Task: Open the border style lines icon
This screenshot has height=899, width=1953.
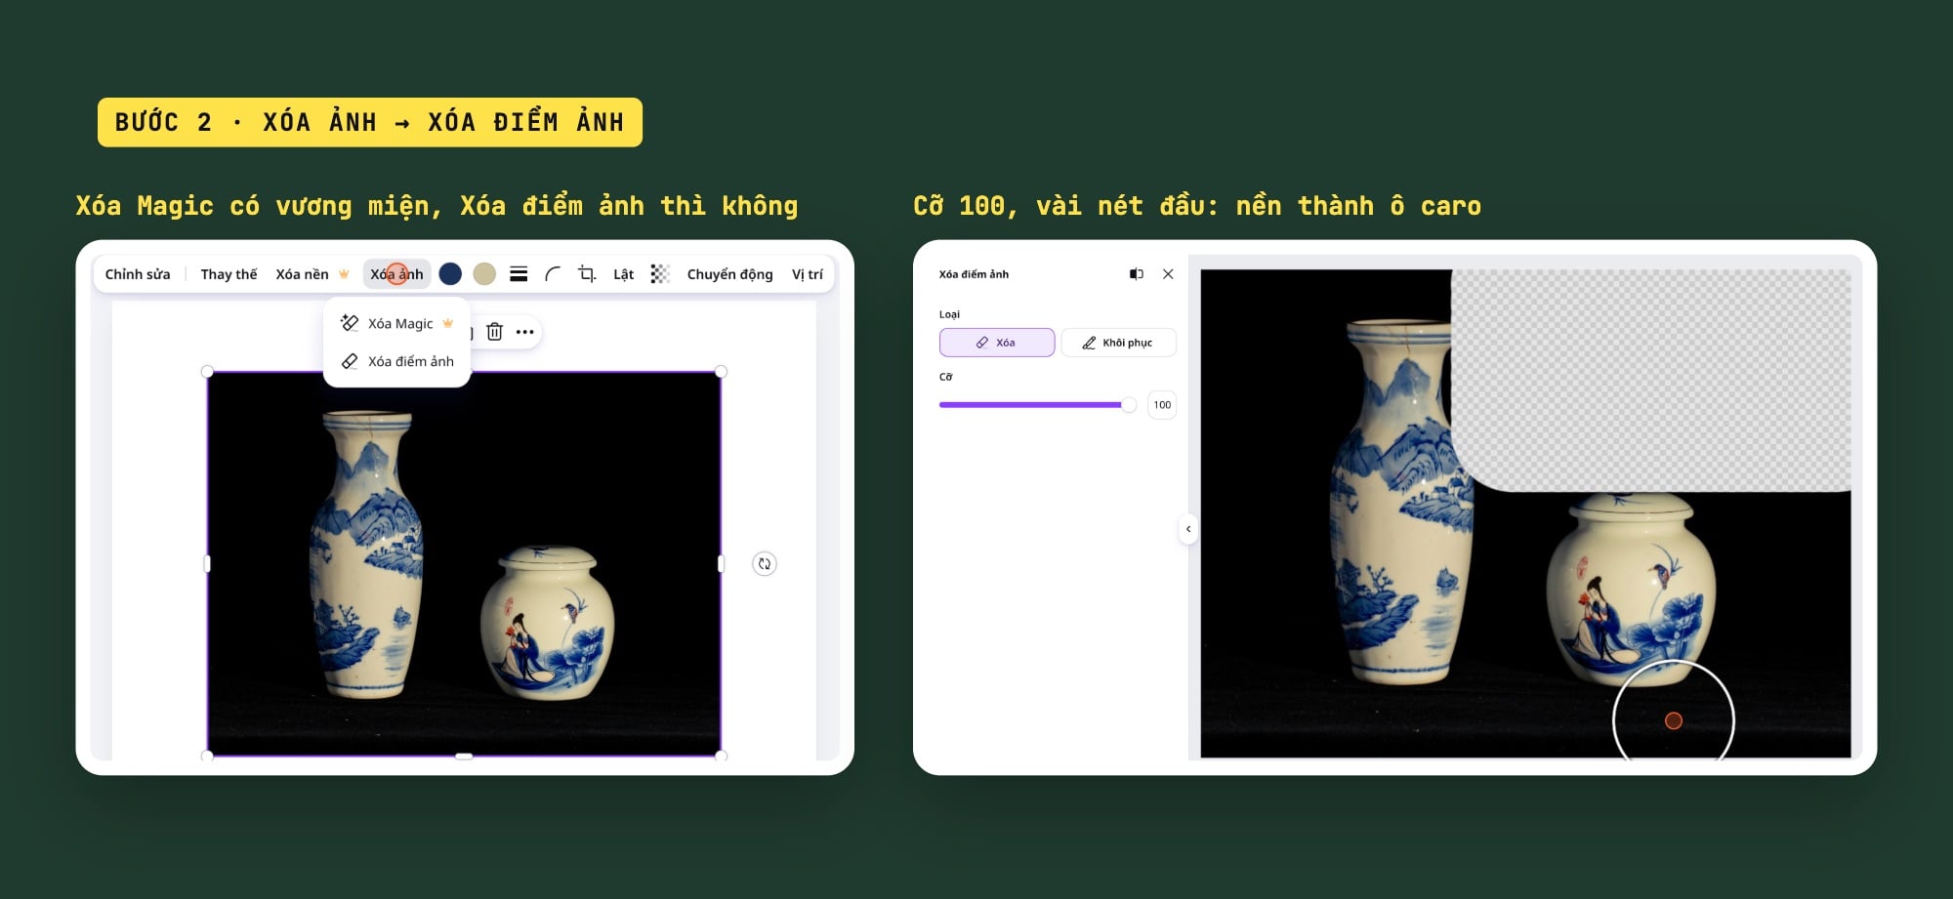Action: coord(519,274)
